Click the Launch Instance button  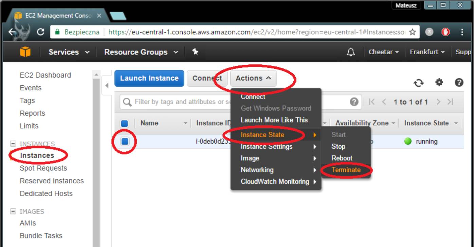click(149, 78)
